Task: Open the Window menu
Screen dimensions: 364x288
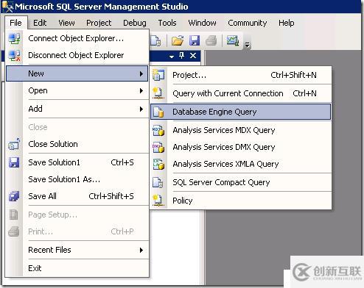Action: pos(202,23)
